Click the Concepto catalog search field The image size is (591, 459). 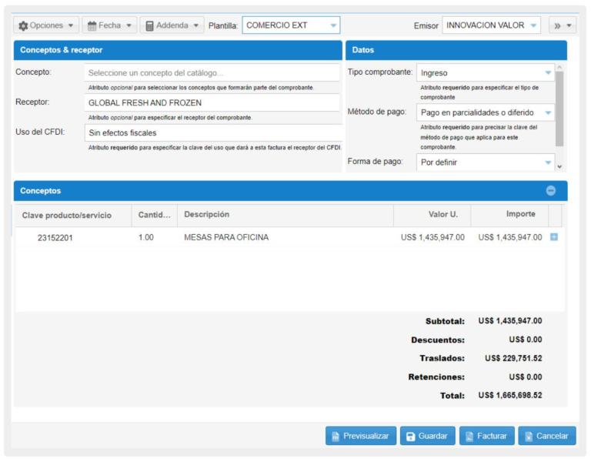pos(212,73)
